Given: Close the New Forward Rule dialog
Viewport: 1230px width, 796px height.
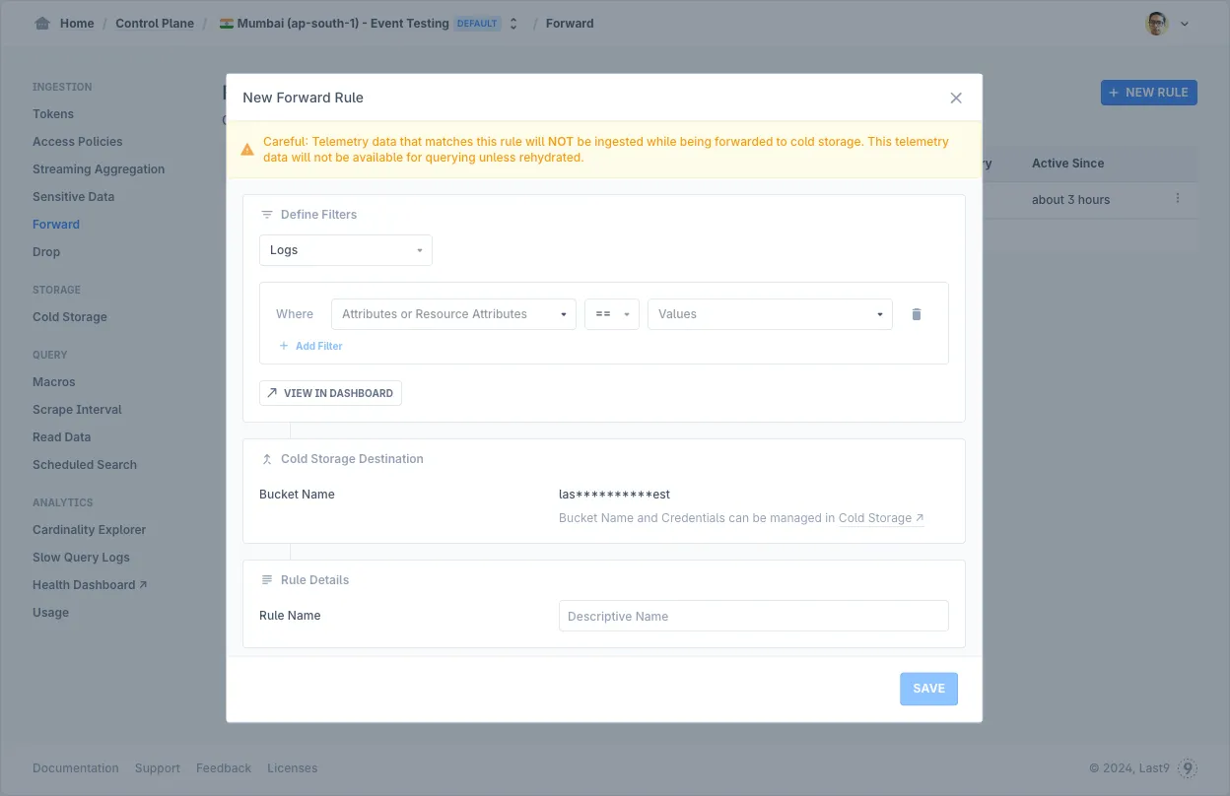Looking at the screenshot, I should pos(955,98).
